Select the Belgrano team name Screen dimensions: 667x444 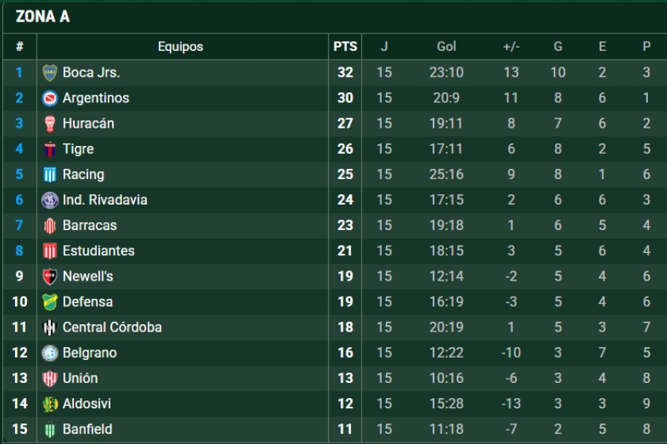point(90,353)
